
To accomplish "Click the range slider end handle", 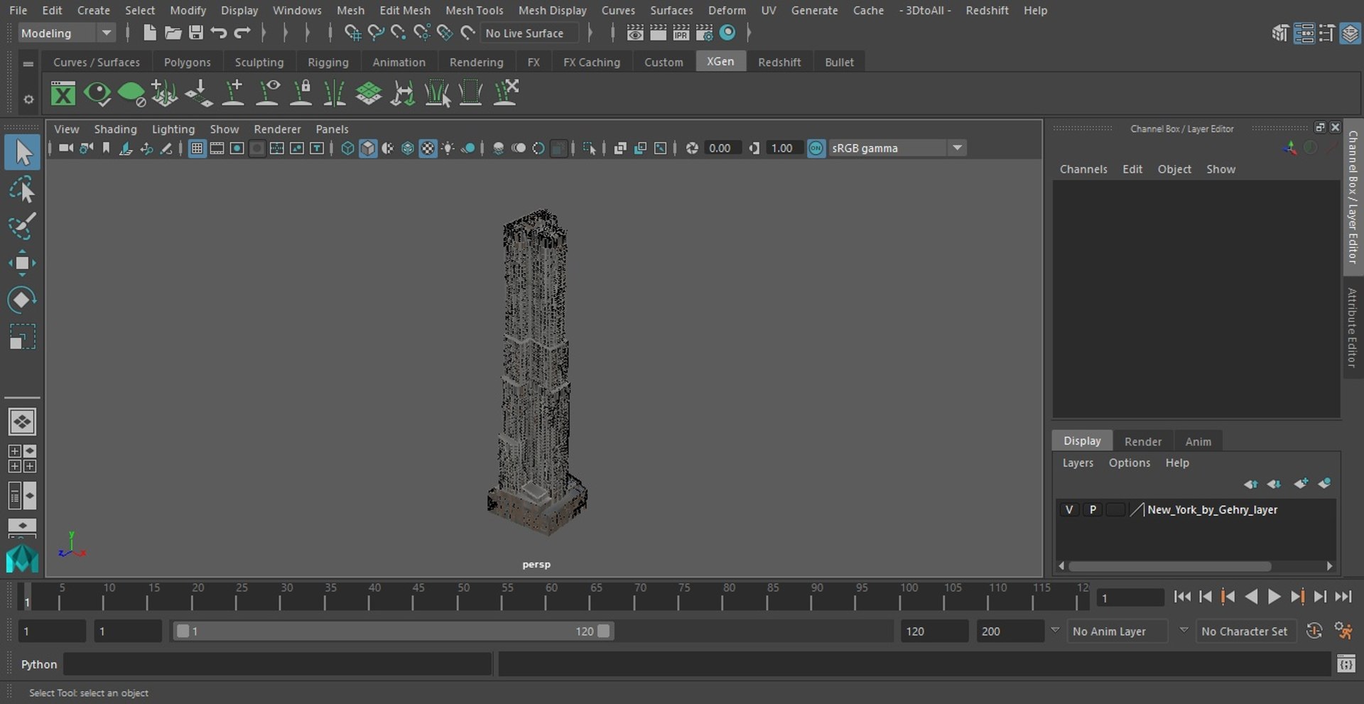I will click(x=603, y=631).
